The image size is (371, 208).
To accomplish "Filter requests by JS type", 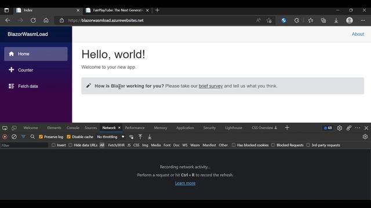I will point(129,145).
